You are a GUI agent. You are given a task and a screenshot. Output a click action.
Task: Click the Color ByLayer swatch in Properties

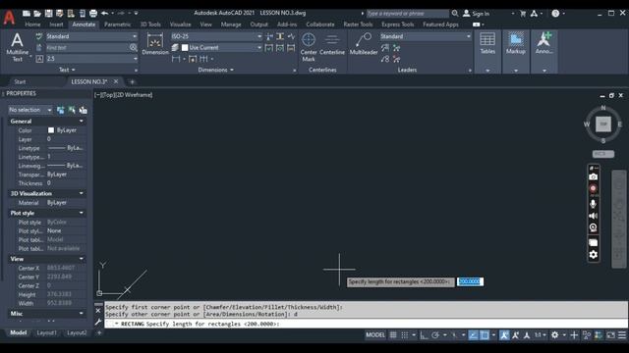[51, 130]
